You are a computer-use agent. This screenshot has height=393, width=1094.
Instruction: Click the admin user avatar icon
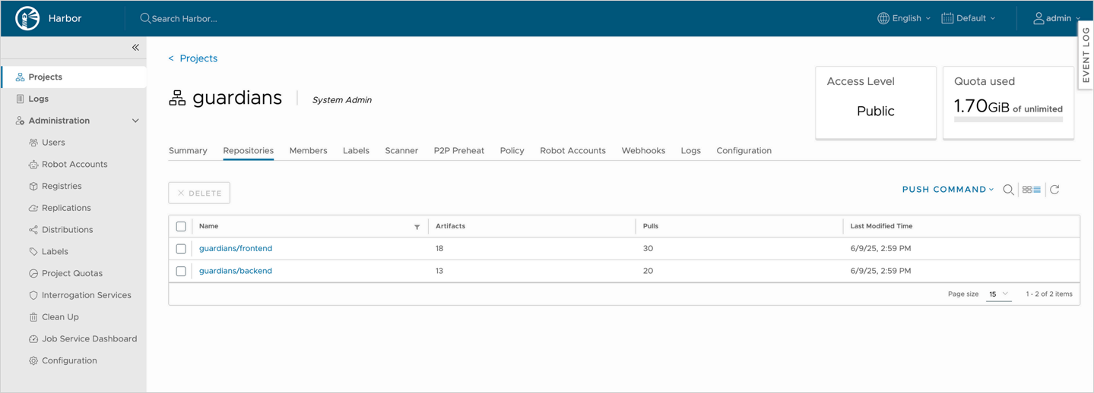[x=1039, y=18]
